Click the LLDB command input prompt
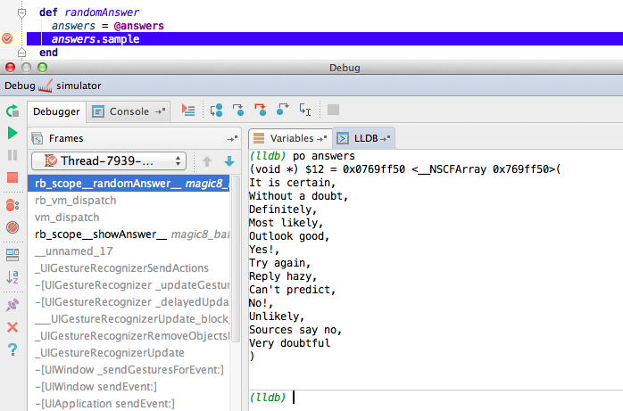The height and width of the screenshot is (411, 623). tap(436, 398)
